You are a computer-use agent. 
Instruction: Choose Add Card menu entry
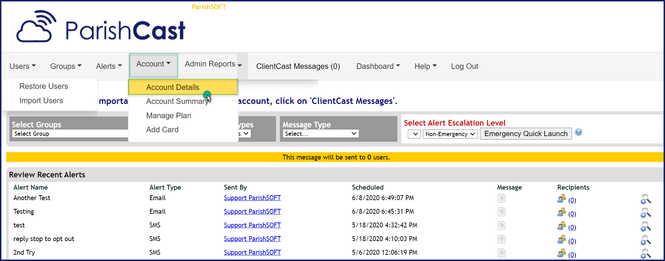(162, 129)
